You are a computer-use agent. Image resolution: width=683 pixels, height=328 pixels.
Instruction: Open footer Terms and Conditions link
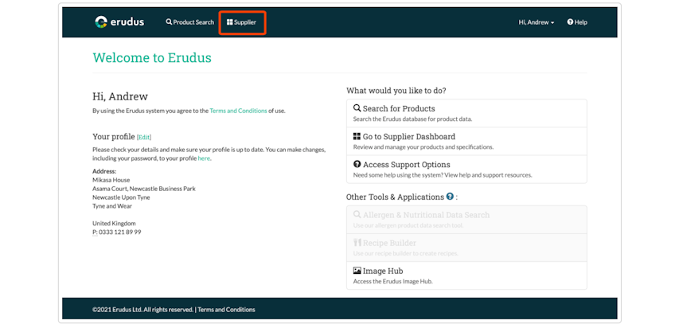click(x=227, y=310)
